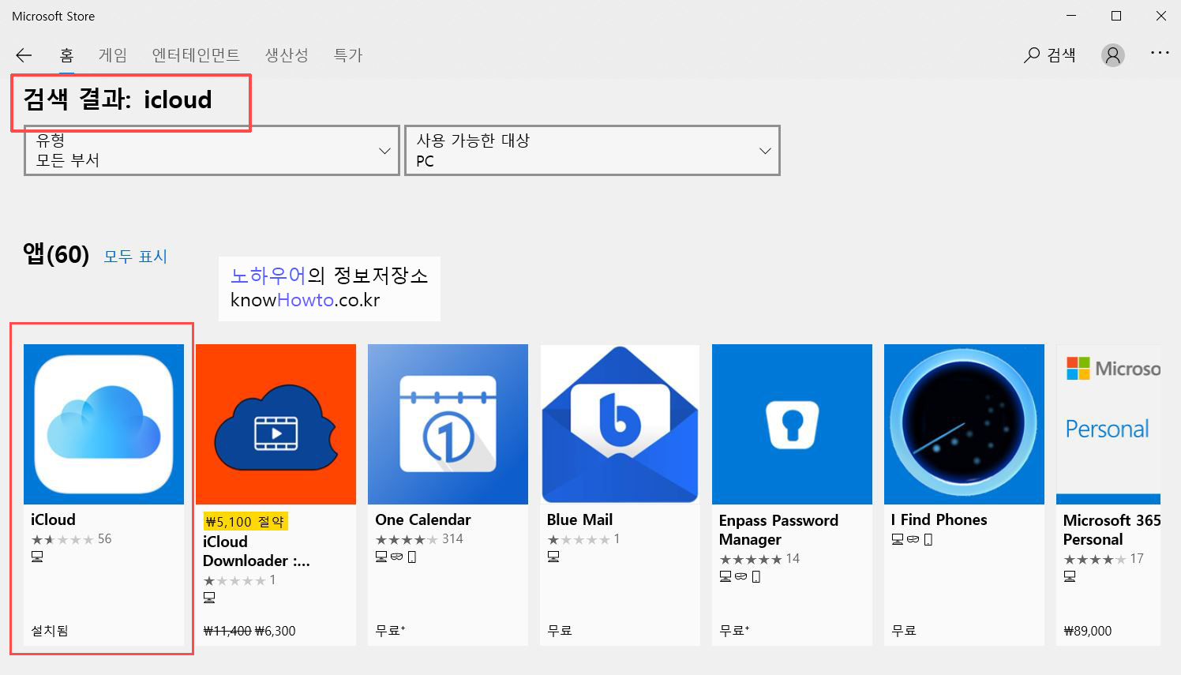The image size is (1181, 675).
Task: Open the user account profile icon
Action: tap(1113, 55)
